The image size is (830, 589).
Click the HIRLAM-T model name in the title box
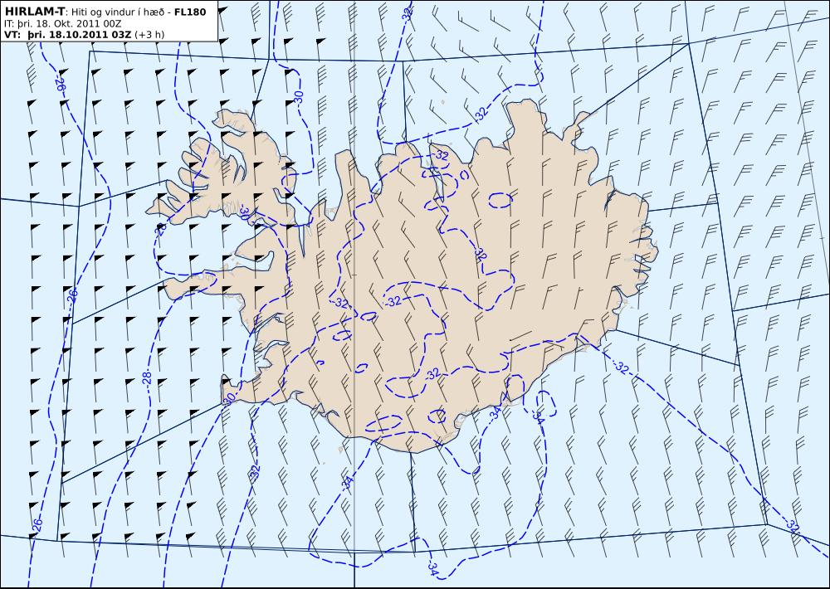click(34, 11)
